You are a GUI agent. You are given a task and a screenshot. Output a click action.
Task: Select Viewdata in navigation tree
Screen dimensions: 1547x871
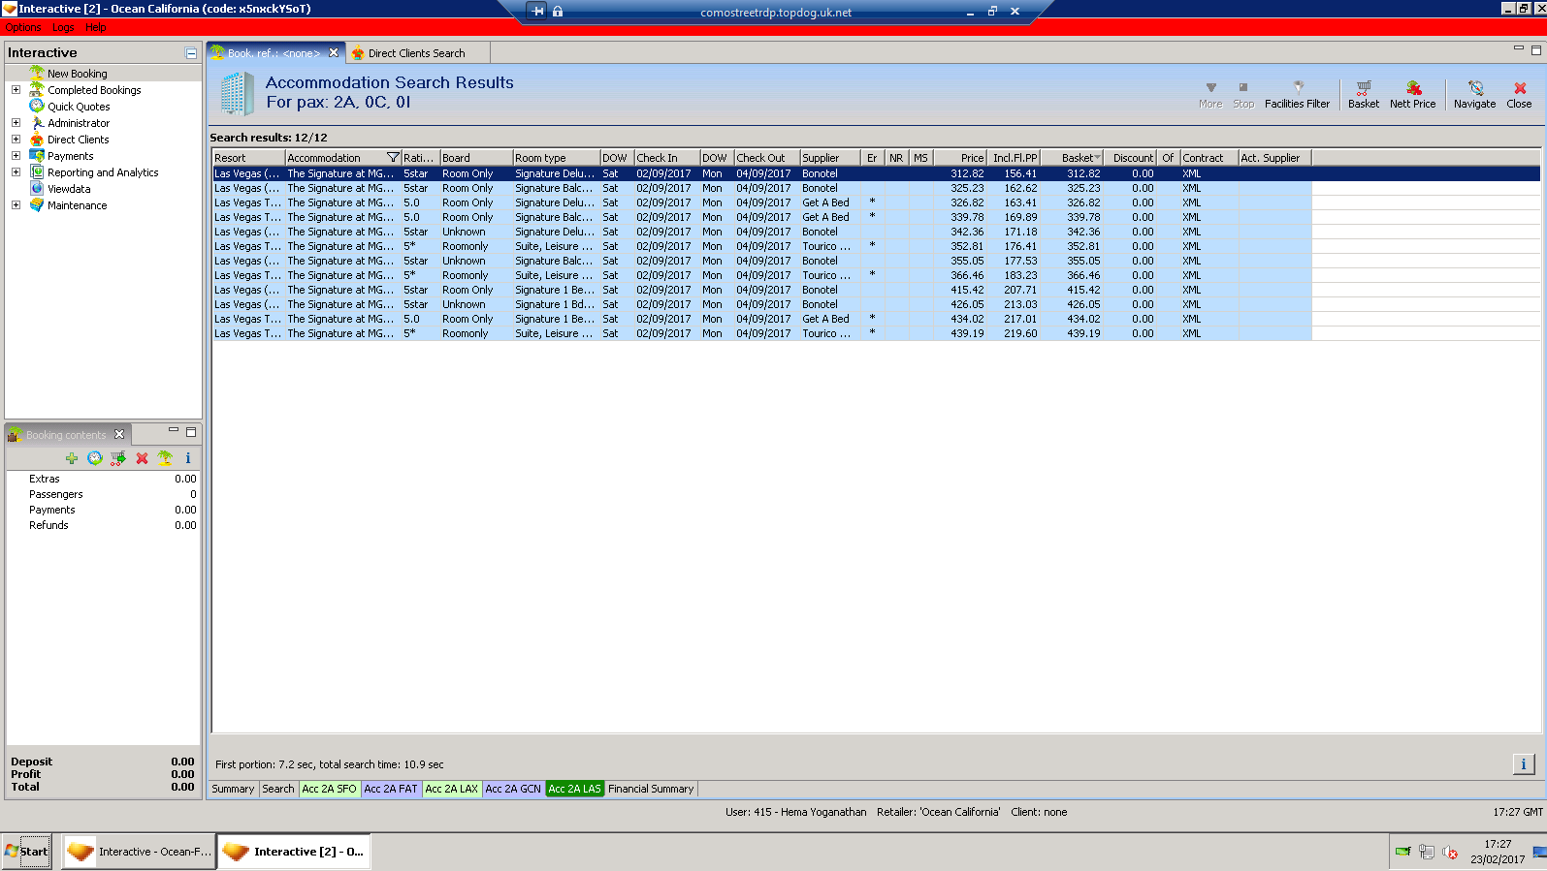[69, 189]
